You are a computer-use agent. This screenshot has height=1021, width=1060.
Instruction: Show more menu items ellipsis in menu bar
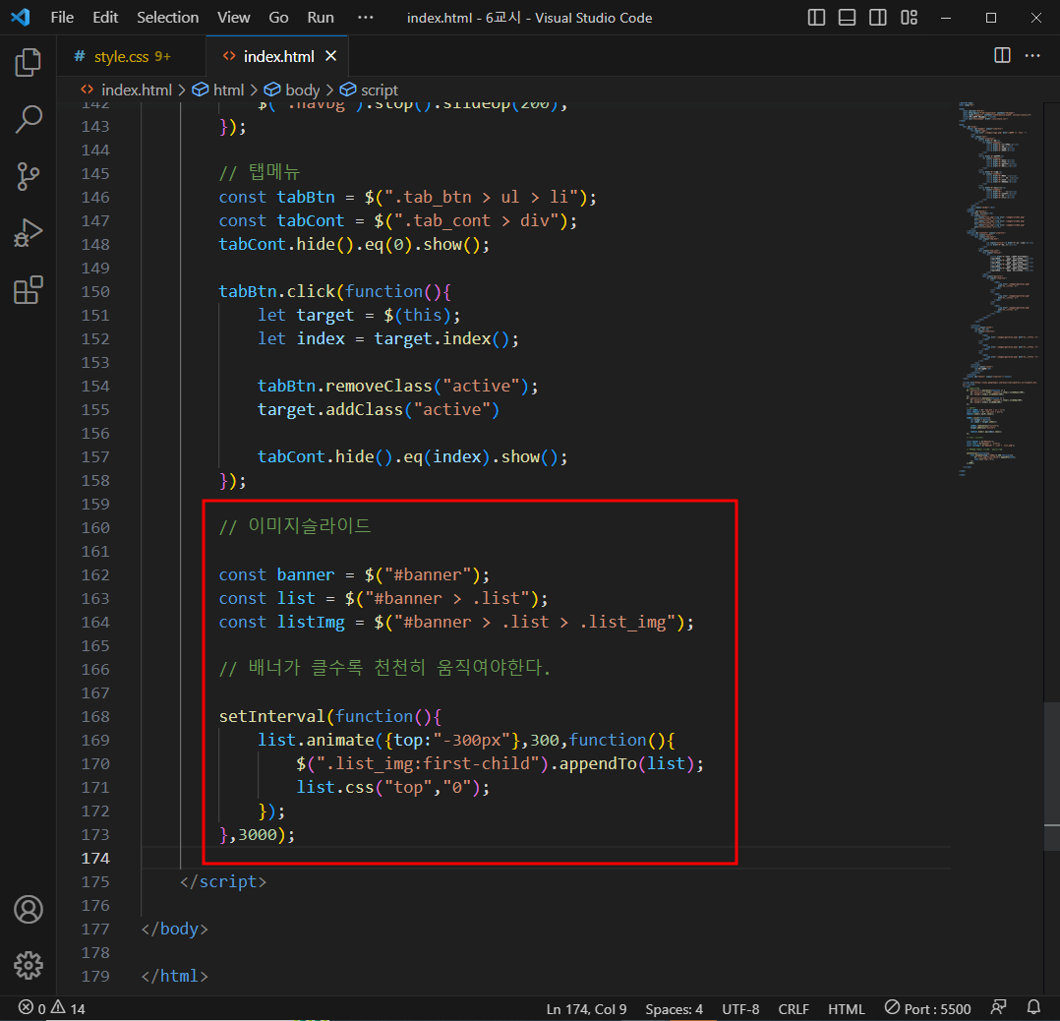coord(365,18)
